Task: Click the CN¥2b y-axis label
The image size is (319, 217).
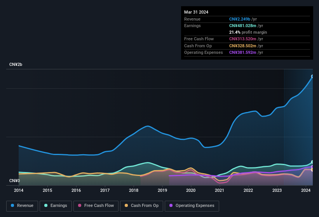Action: tap(16, 64)
